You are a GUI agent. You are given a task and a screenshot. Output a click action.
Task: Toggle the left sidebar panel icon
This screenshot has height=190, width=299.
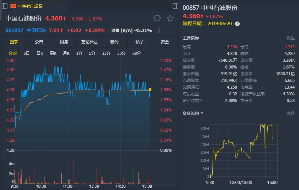coord(5,6)
